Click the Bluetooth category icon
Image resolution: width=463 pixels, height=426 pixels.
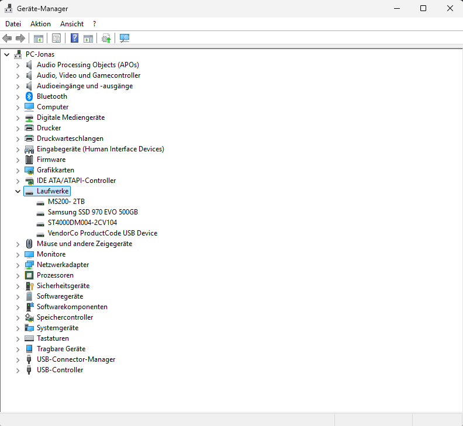pos(29,96)
